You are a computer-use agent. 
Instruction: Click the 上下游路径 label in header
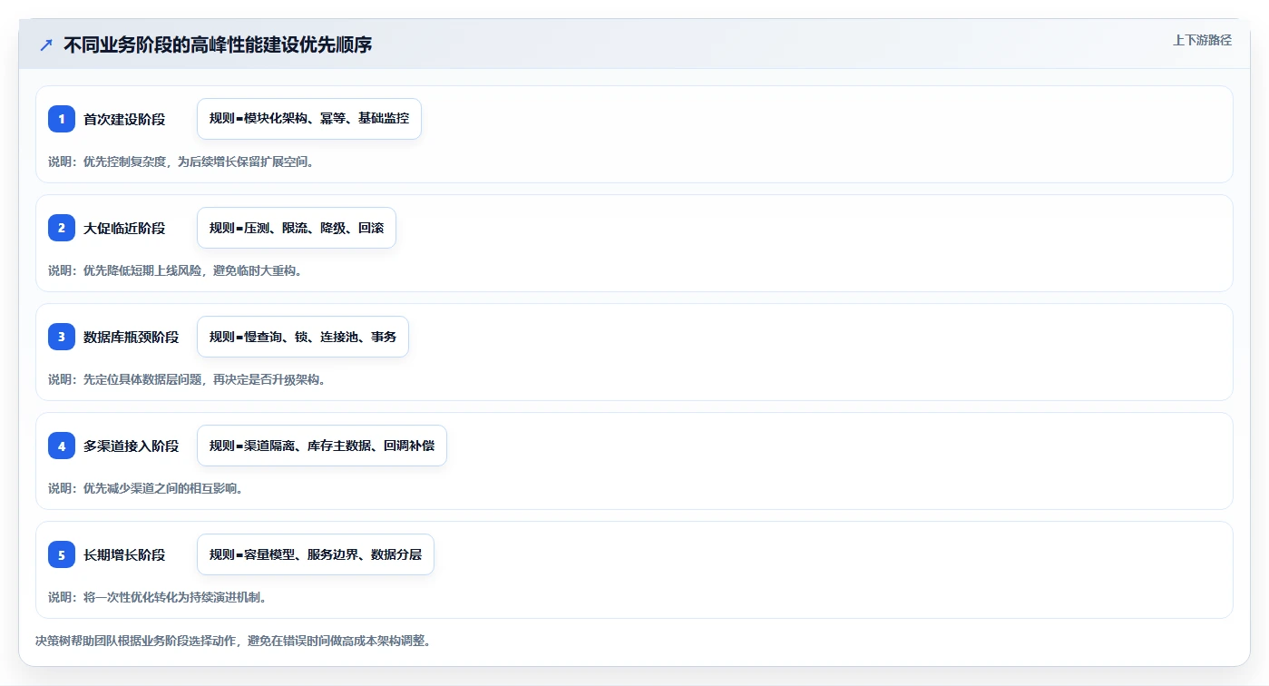[x=1202, y=40]
